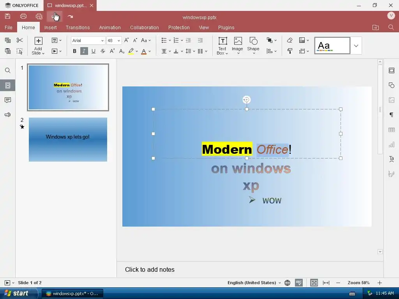The height and width of the screenshot is (299, 399).
Task: Open text art settings in right sidebar
Action: point(391,159)
